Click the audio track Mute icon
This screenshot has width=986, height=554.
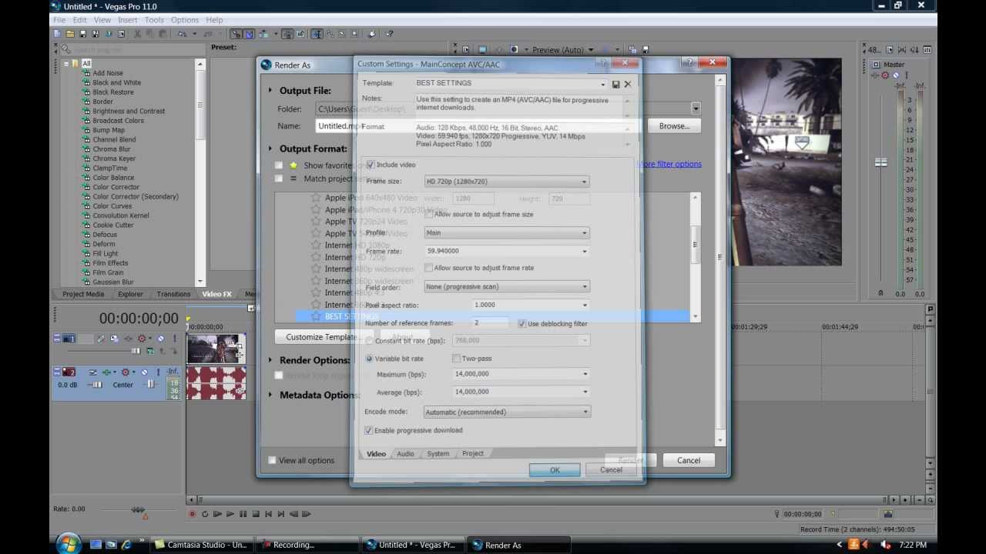point(143,372)
